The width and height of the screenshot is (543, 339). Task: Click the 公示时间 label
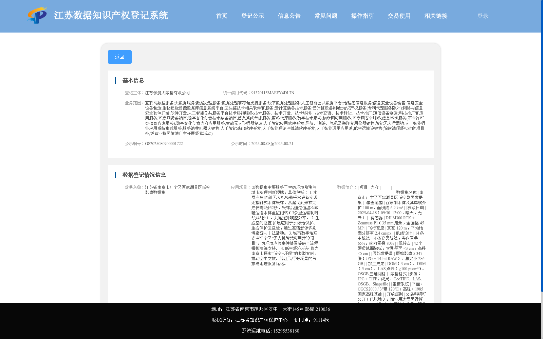point(241,144)
